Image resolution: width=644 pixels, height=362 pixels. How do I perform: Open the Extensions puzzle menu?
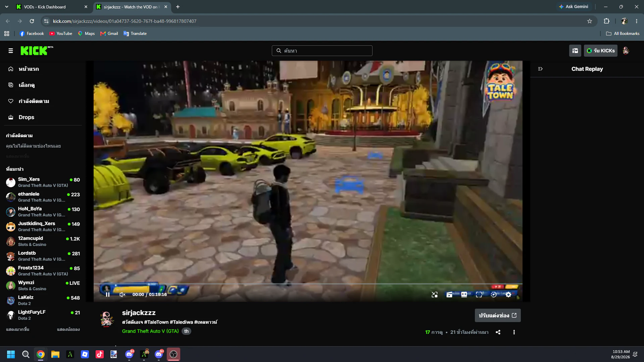click(606, 21)
